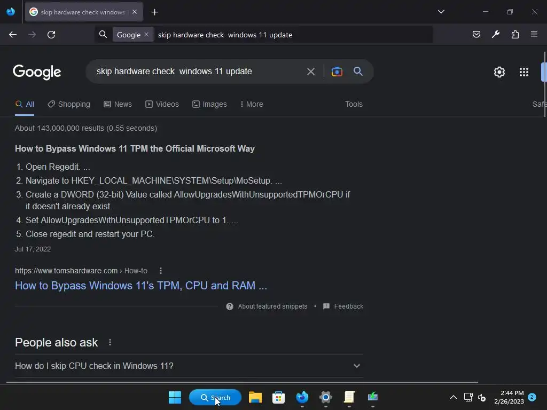Image resolution: width=547 pixels, height=410 pixels.
Task: Open the green arrow installer taskbar icon
Action: [x=372, y=397]
